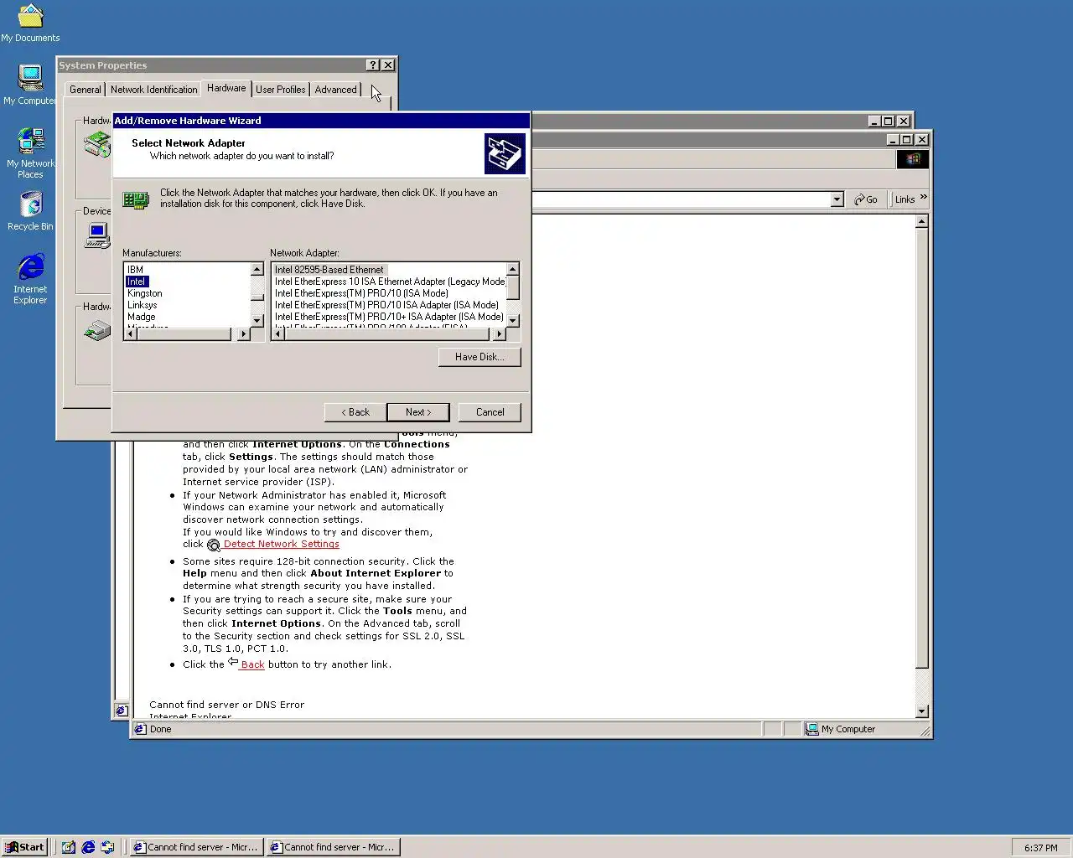Click Network Adapter list horizontal scroll right arrow
The image size is (1073, 858).
[x=499, y=333]
